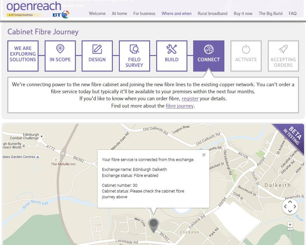Zoom in on the map
This screenshot has height=245, width=306.
point(290,225)
